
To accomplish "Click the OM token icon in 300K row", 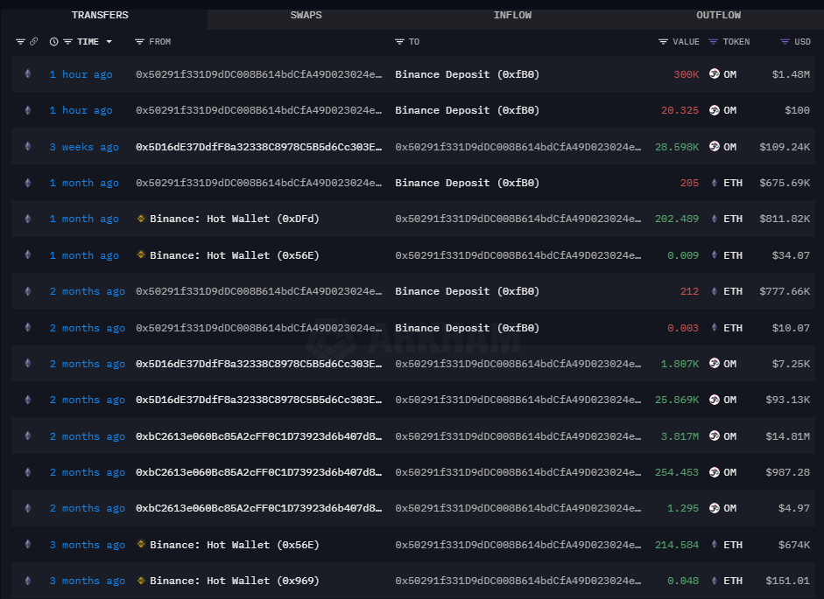I will 714,74.
